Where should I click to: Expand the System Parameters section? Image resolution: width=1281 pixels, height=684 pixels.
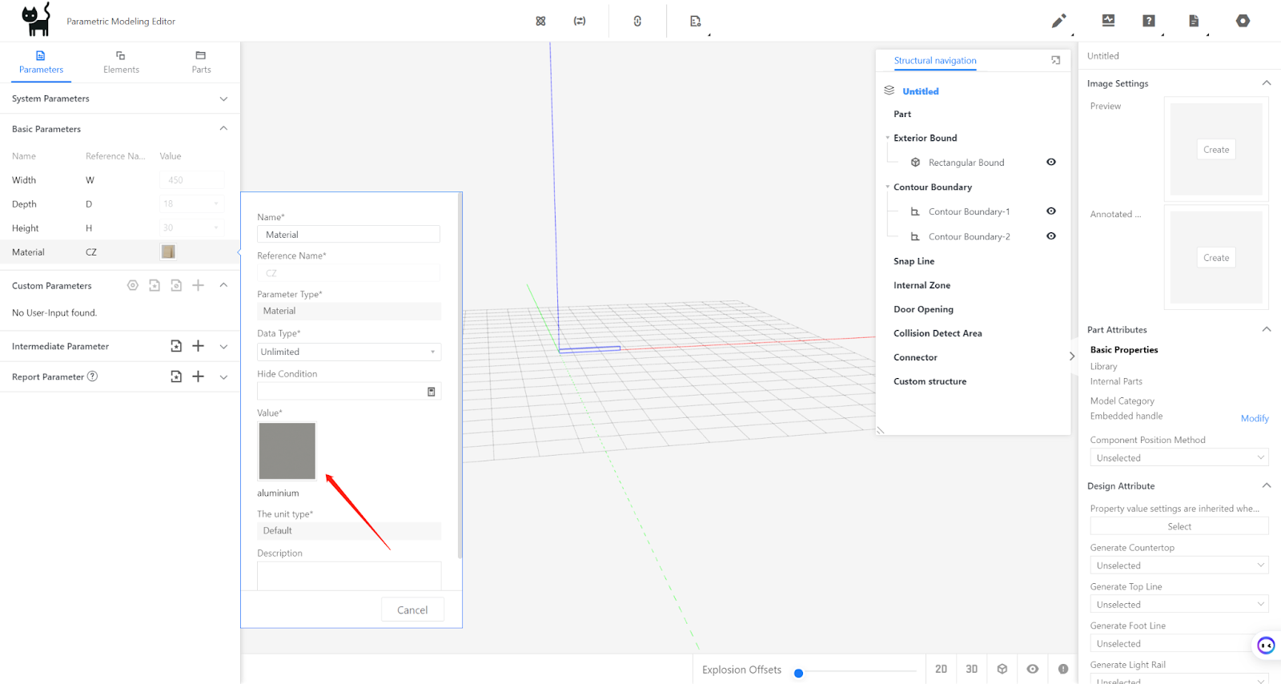[x=223, y=99]
